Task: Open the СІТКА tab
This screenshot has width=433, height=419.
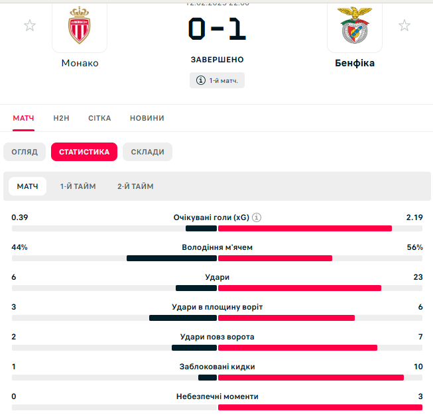Action: 99,118
